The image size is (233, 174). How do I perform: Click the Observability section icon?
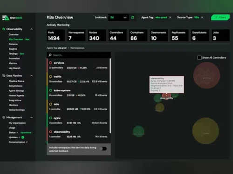(x=4, y=29)
